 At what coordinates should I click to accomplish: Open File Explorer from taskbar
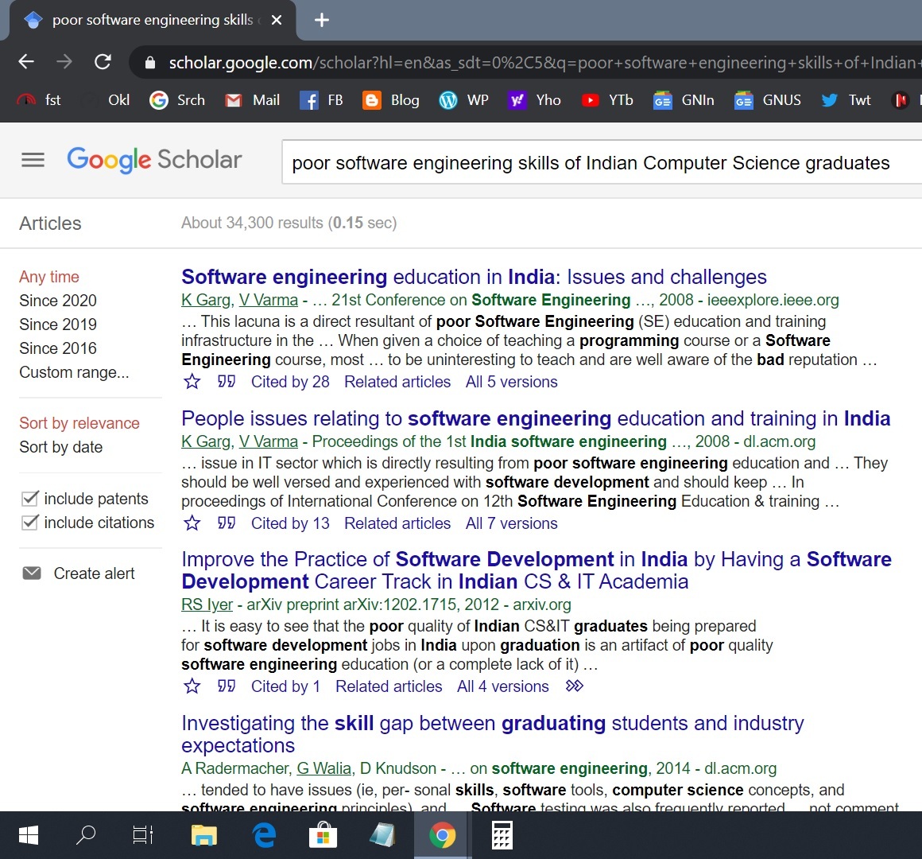[x=204, y=835]
